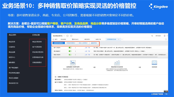Click 上移 in the 商品价格资料 row
The image size is (174, 97).
(86, 55)
